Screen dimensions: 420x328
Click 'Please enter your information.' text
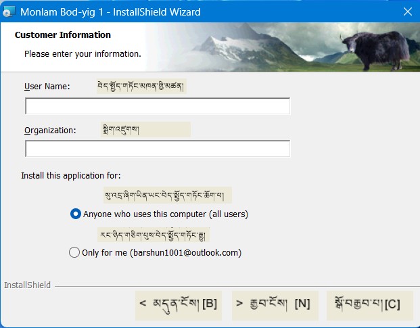click(x=83, y=54)
